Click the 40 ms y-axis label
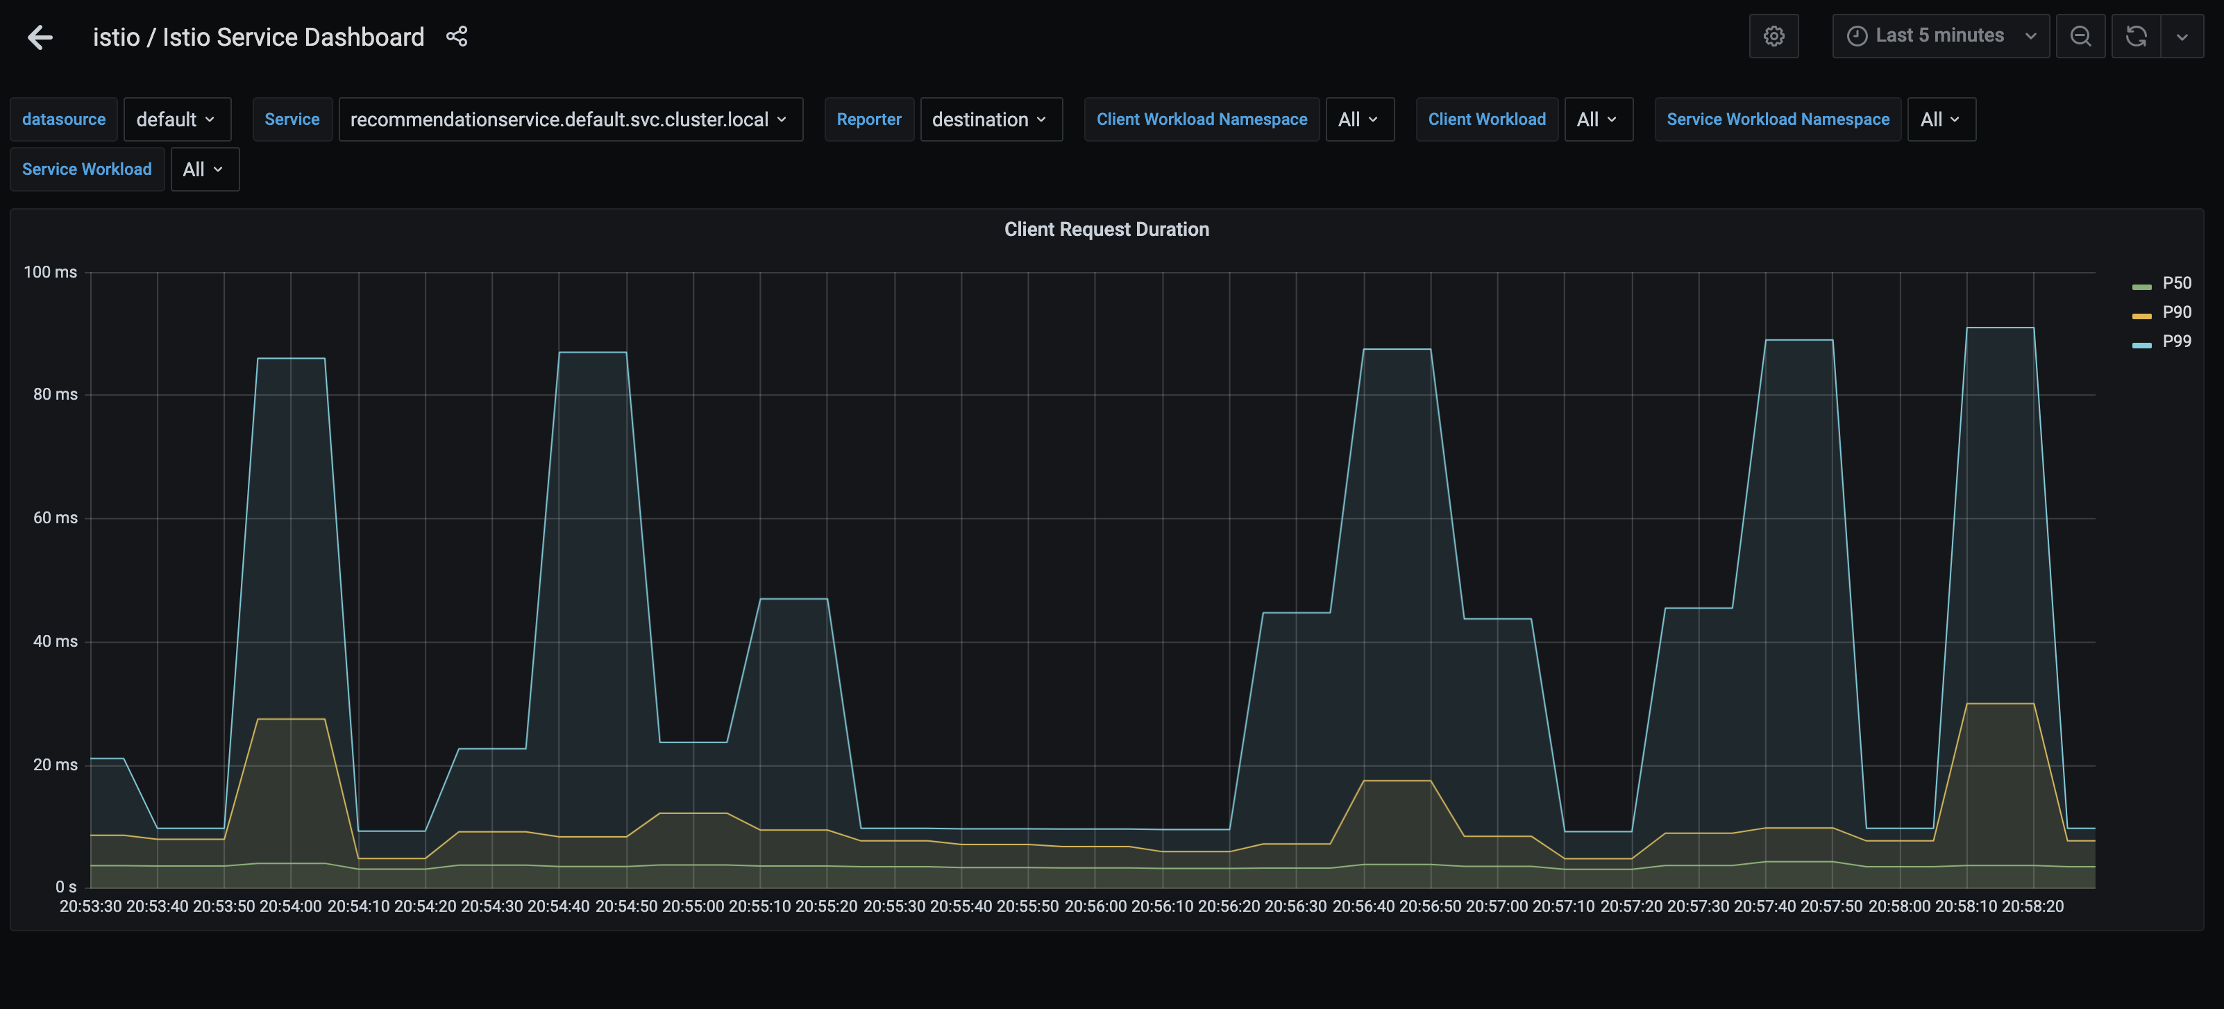Viewport: 2224px width, 1009px height. (56, 641)
